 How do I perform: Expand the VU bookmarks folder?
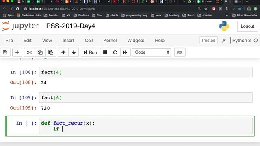tap(66, 15)
